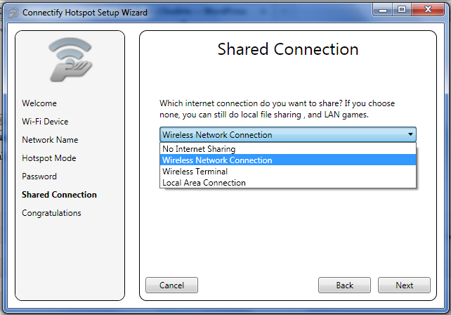Click the 'Which internet connection' description text
The height and width of the screenshot is (315, 451).
click(277, 109)
